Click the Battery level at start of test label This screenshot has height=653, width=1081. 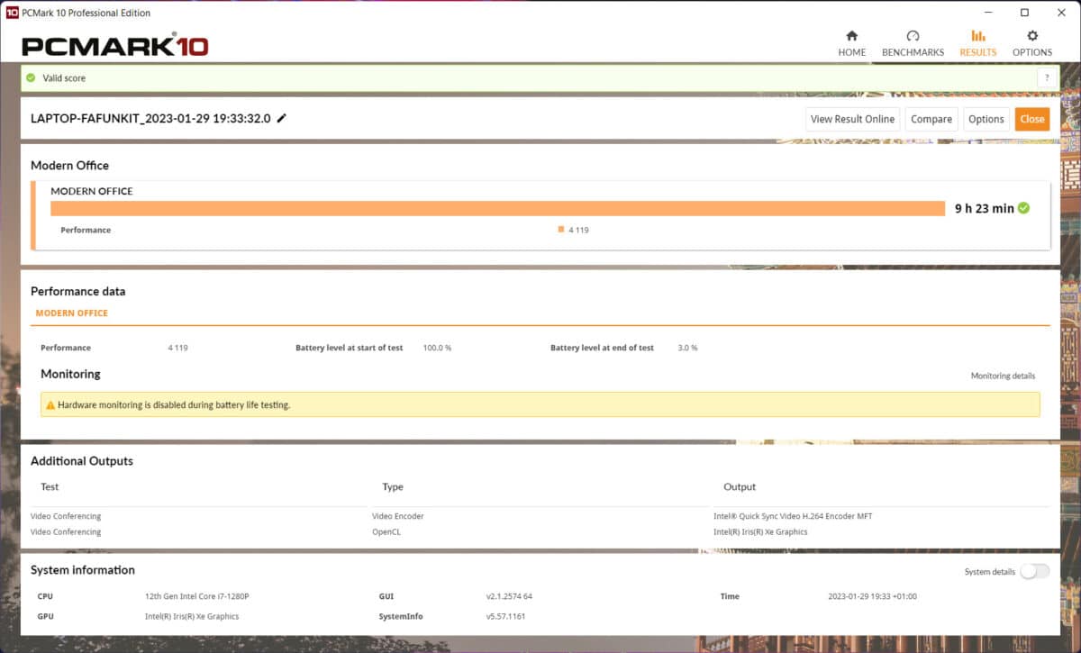tap(350, 348)
